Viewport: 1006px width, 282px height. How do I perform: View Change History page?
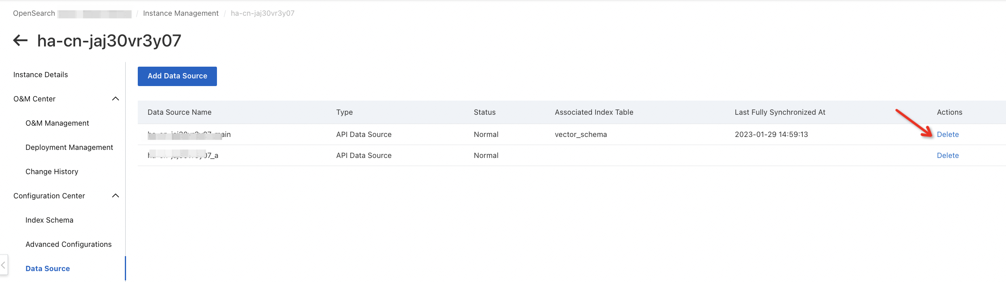tap(52, 172)
